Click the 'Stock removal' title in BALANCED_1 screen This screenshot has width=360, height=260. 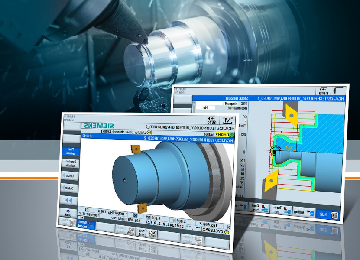point(237,98)
